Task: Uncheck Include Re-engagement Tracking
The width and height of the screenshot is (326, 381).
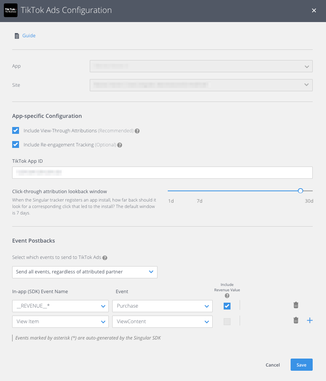Action: click(16, 144)
